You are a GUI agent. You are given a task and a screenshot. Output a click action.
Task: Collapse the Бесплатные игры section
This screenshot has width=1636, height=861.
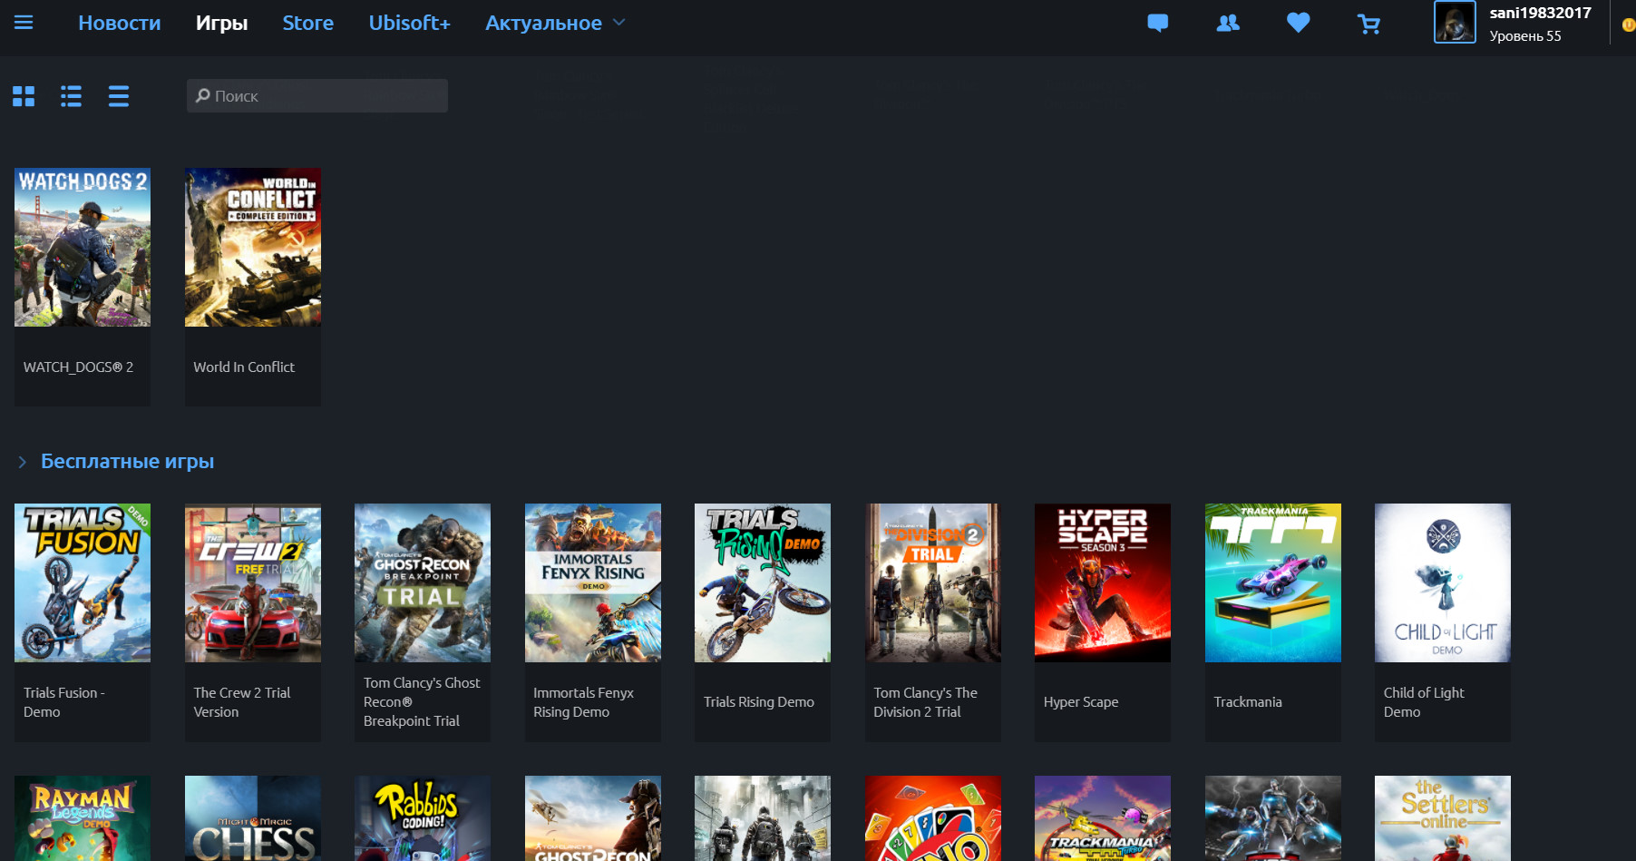23,461
